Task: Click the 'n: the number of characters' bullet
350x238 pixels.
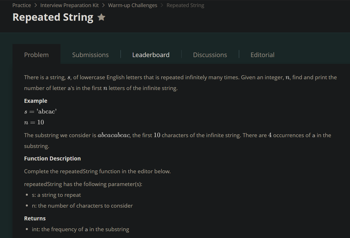Action: (x=82, y=206)
